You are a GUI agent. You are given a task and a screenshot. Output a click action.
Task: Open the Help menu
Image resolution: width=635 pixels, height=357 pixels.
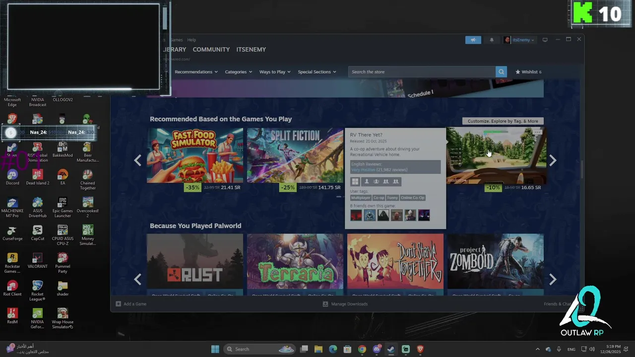[x=191, y=40]
